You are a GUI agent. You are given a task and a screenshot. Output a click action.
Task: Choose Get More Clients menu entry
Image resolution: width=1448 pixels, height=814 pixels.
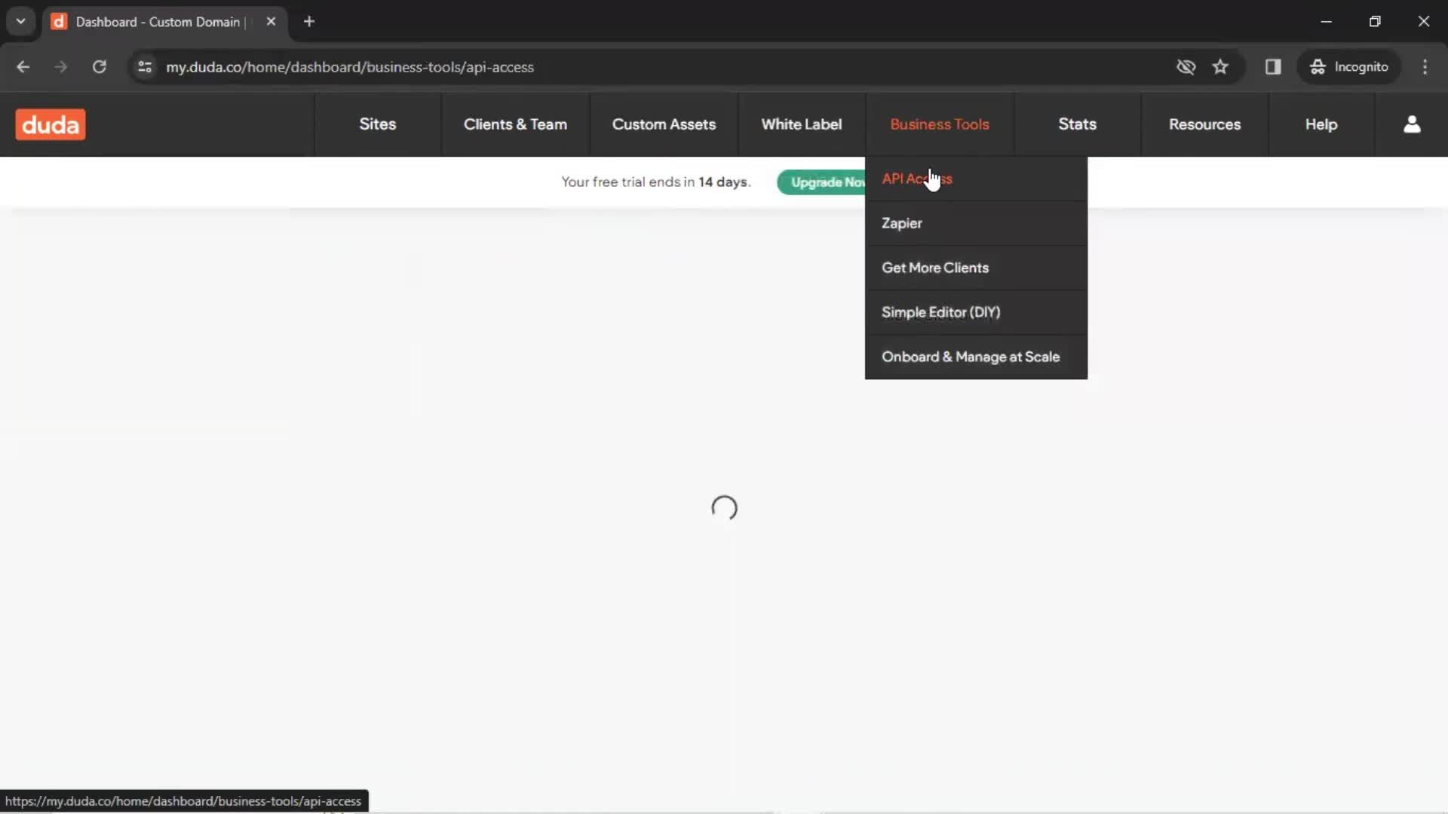(976, 268)
